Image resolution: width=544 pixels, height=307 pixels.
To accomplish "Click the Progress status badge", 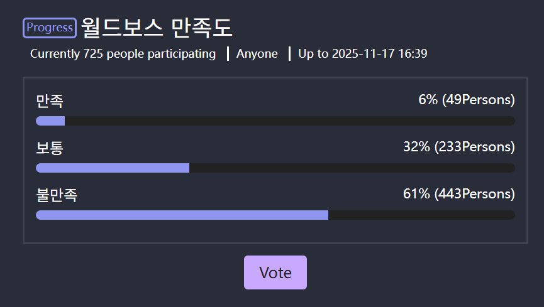I will (x=50, y=28).
